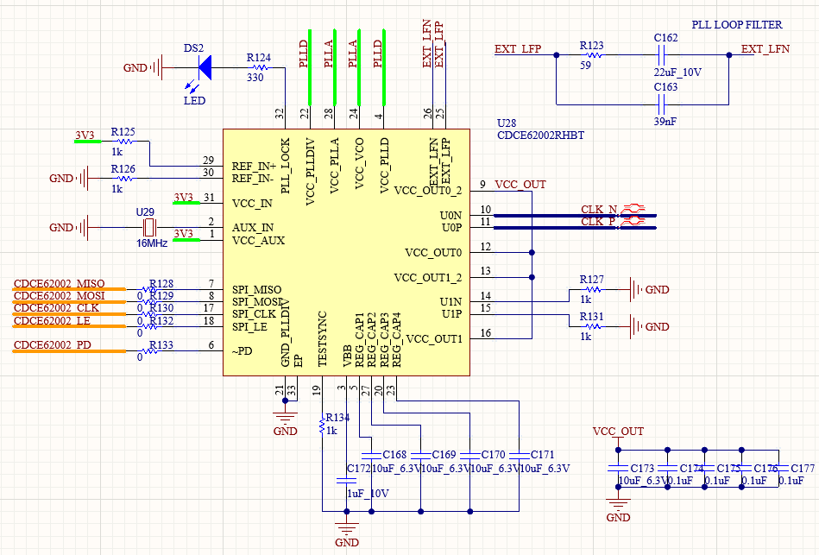
Task: Click the 22uF_10V value of C162
Action: pyautogui.click(x=678, y=73)
